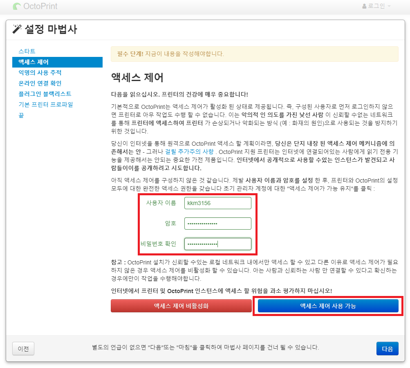
Task: Click the 사용자 이름 label
Action: coord(161,203)
